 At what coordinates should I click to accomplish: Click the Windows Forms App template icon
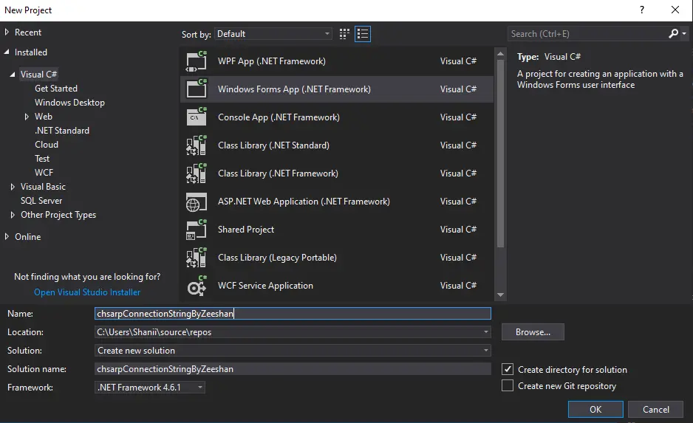(197, 89)
